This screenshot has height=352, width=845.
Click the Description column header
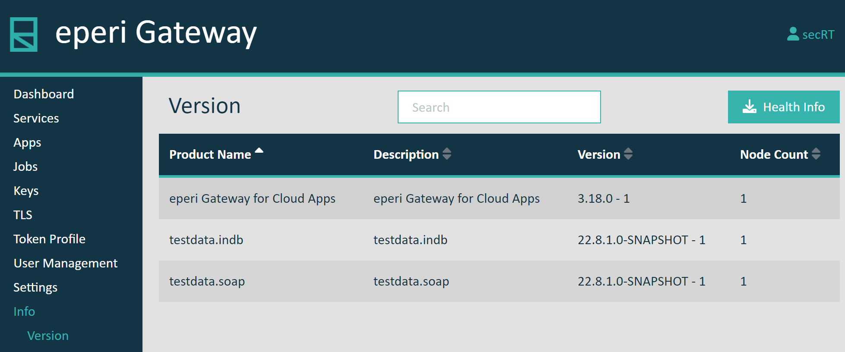[406, 154]
